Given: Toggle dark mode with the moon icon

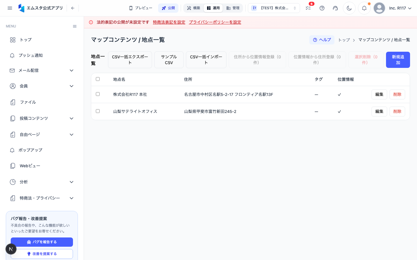Looking at the screenshot, I should click(x=349, y=8).
